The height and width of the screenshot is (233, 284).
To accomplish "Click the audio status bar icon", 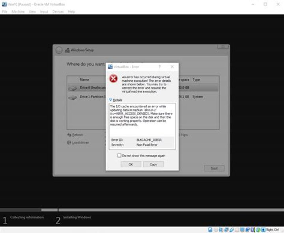I will [x=221, y=230].
